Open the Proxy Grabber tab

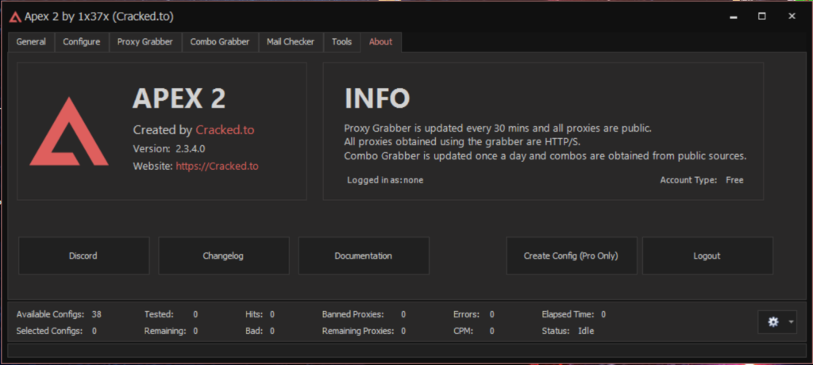coord(144,42)
